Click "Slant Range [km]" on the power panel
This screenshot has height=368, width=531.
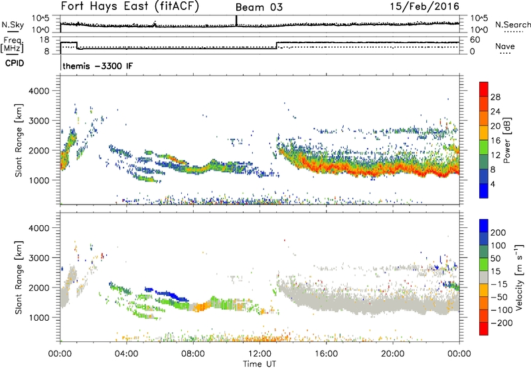click(x=19, y=140)
